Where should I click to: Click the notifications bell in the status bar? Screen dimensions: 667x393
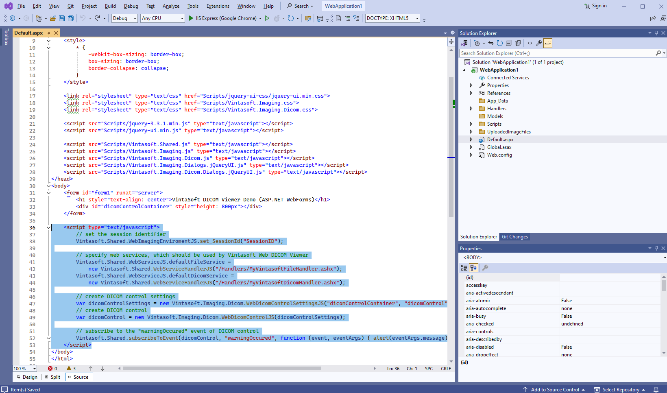656,389
